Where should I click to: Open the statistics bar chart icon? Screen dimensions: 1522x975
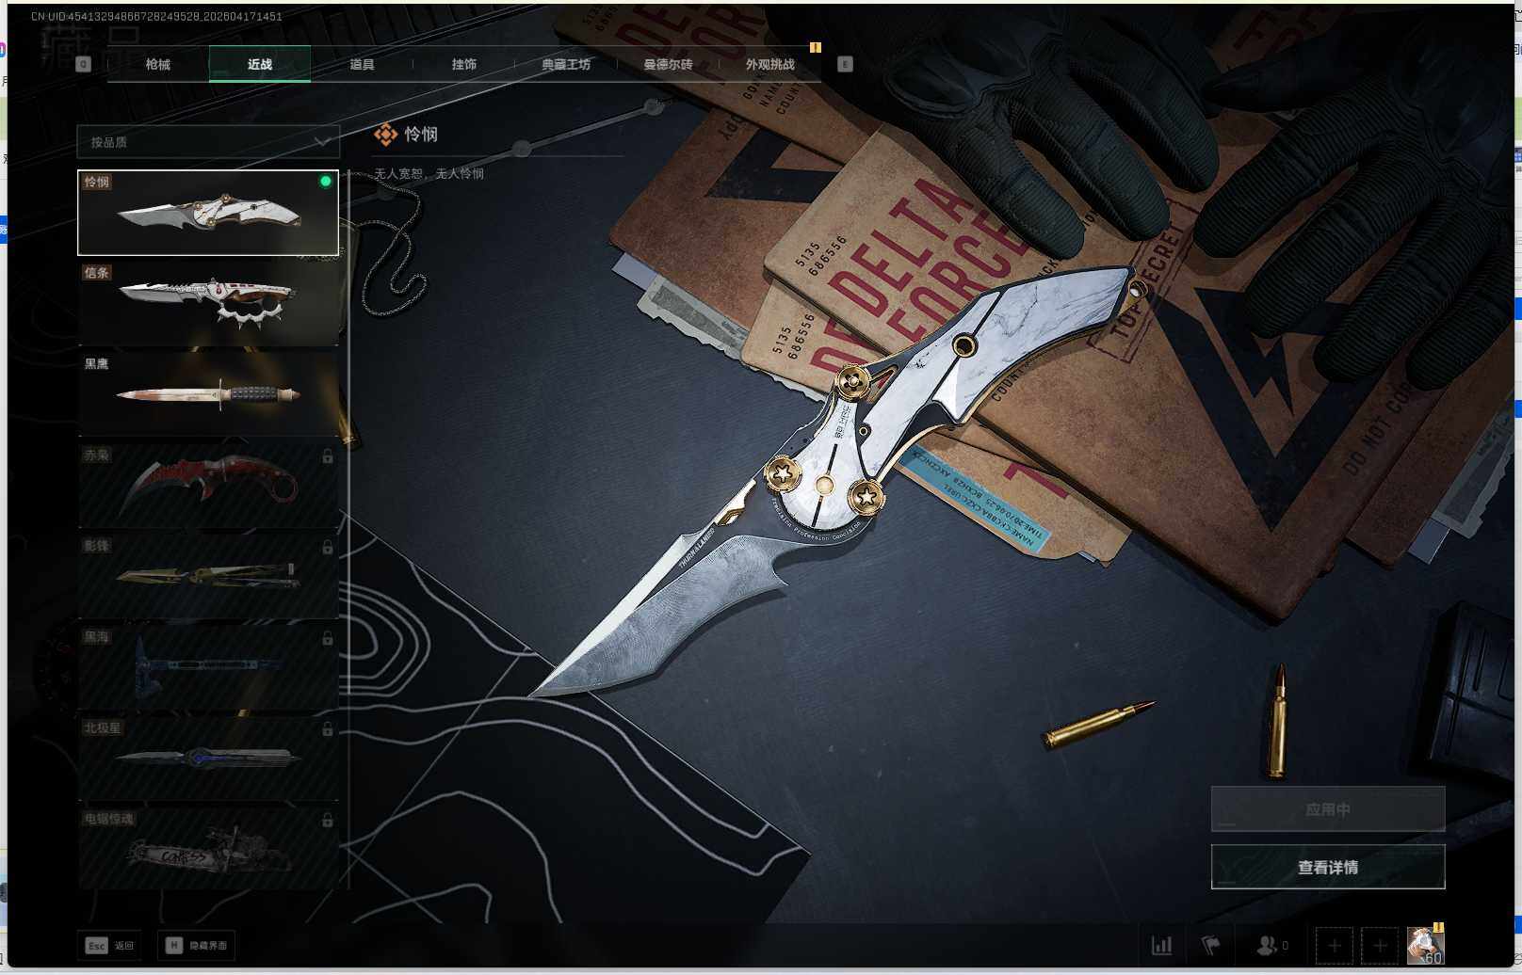pyautogui.click(x=1162, y=945)
